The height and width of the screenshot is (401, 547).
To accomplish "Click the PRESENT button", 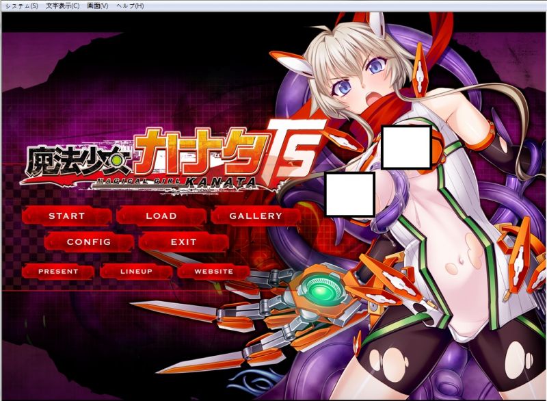I will click(x=58, y=271).
